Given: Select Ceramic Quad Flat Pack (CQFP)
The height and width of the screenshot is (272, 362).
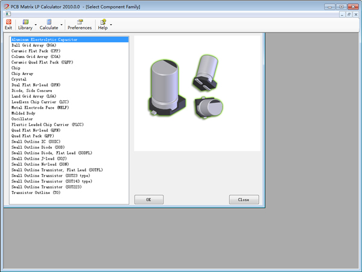Looking at the screenshot, I should click(x=69, y=62).
